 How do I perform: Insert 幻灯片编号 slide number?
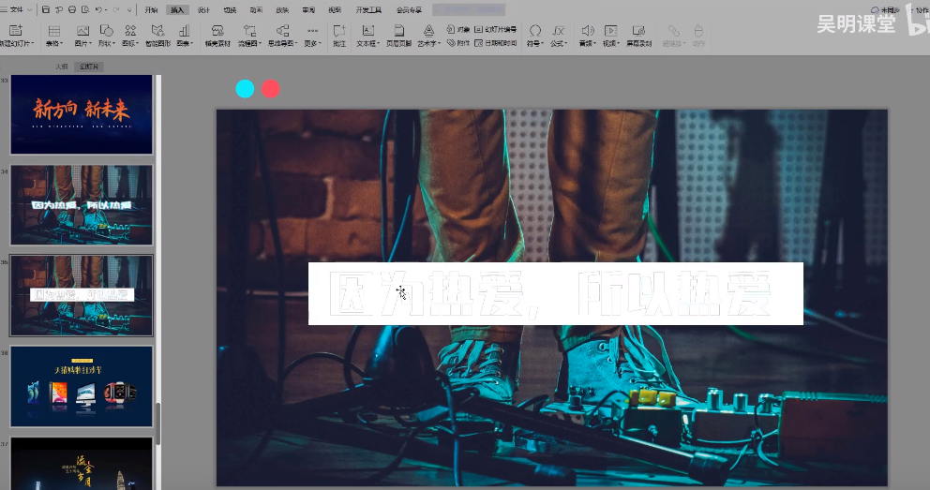click(495, 29)
